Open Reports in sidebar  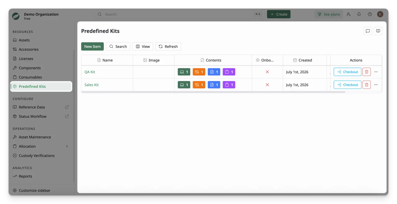[x=41, y=176]
